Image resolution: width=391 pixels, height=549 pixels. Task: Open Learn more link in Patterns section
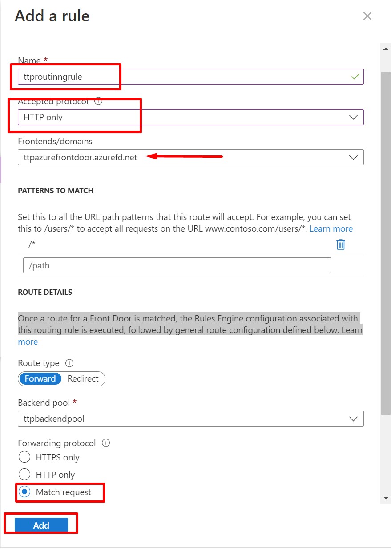pyautogui.click(x=331, y=228)
